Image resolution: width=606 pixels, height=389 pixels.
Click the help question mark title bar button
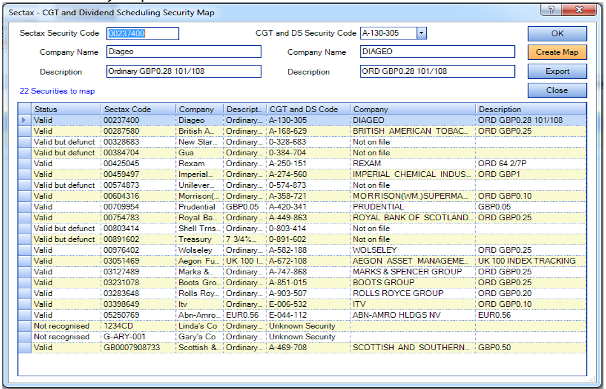551,10
